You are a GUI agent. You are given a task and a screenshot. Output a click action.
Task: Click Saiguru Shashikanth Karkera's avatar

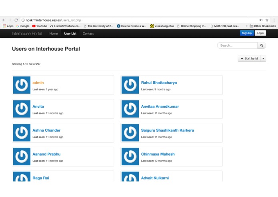(x=130, y=133)
